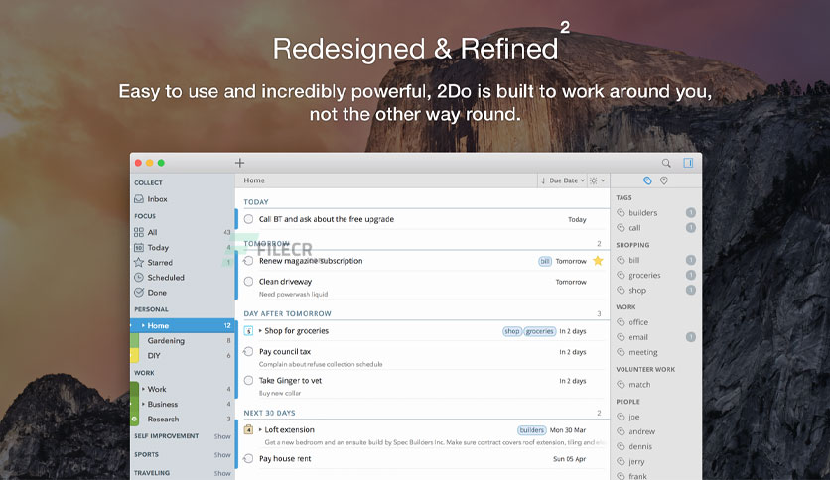Screen dimensions: 830x480
Task: Select the joe tag
Action: tap(634, 417)
